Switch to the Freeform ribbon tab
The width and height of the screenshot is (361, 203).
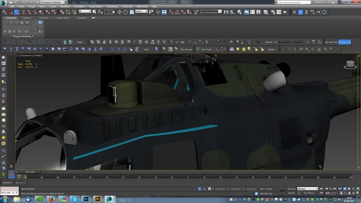[27, 18]
